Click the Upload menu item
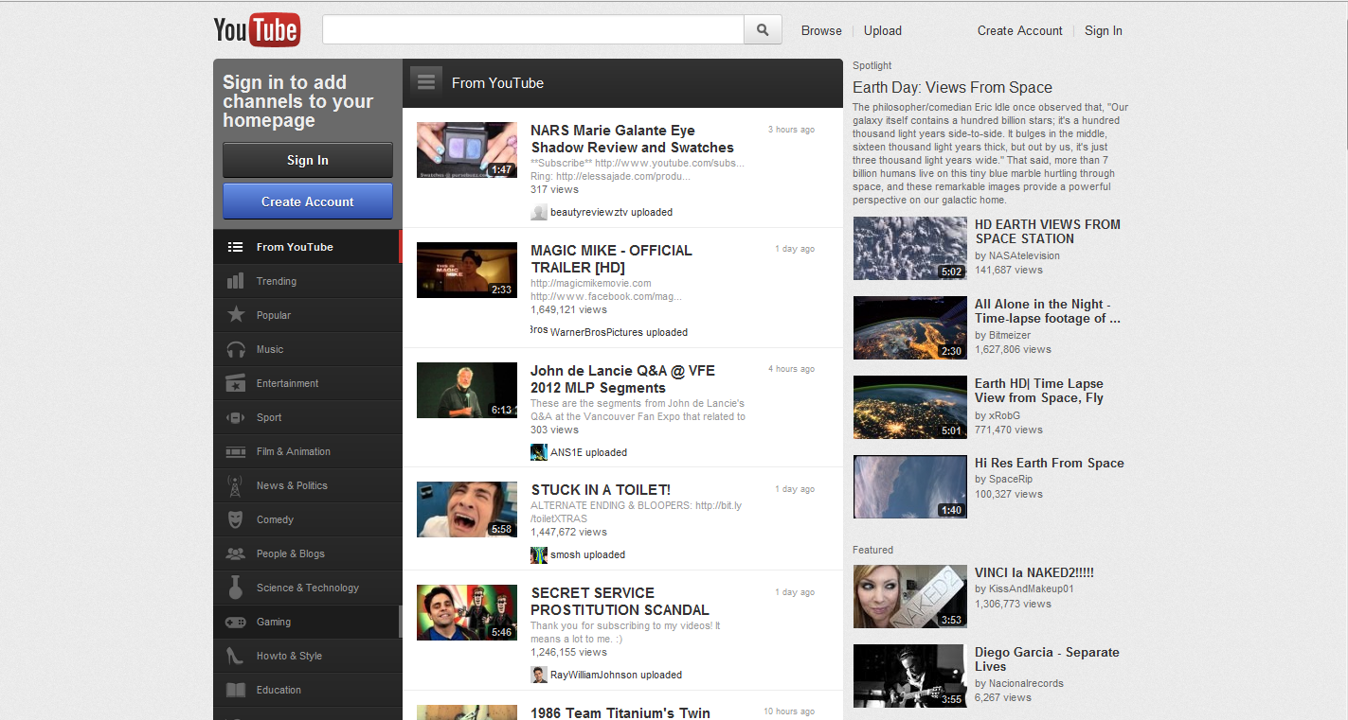Screen dimensions: 1348x720 [882, 30]
